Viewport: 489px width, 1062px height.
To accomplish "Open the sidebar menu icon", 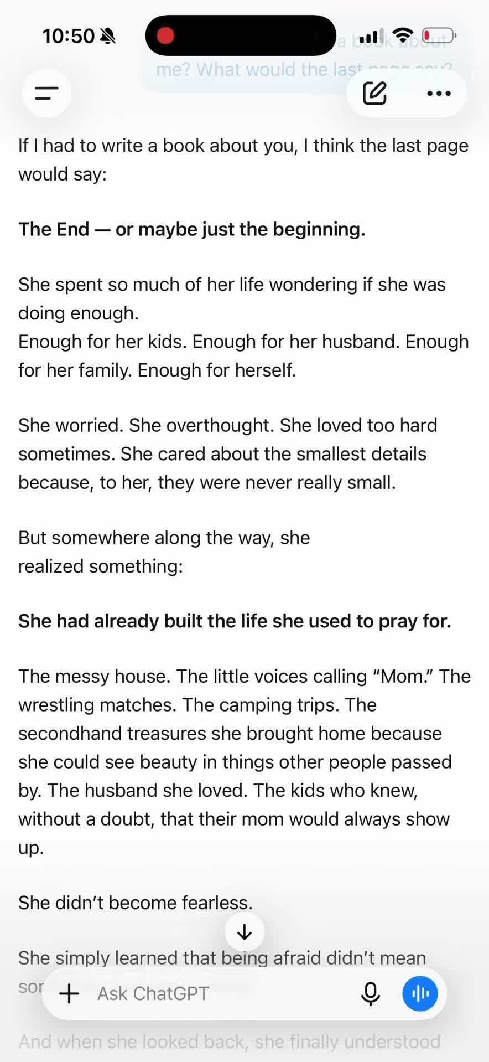I will click(x=46, y=93).
